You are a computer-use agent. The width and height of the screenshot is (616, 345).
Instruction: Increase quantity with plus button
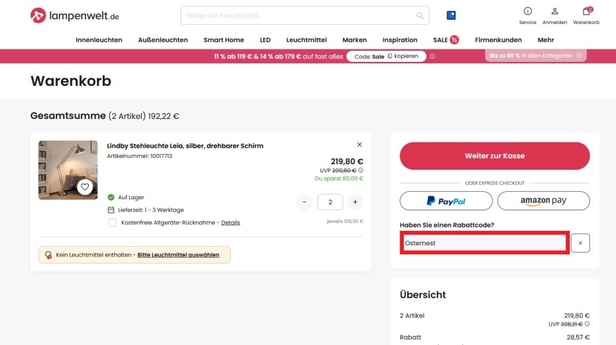point(354,202)
